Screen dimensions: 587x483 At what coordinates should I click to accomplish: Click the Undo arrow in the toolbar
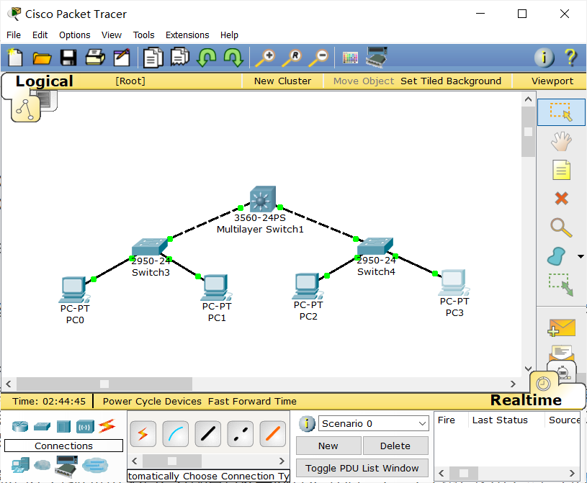tap(207, 58)
